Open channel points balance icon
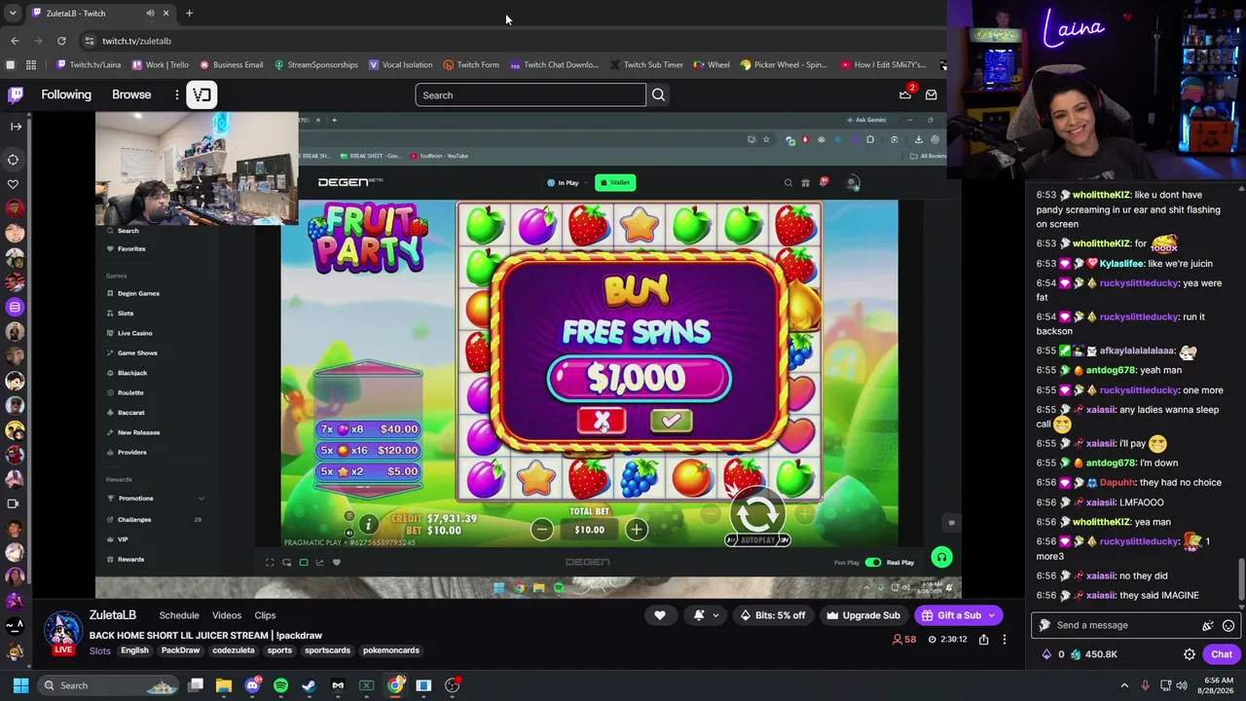 pos(1076,654)
